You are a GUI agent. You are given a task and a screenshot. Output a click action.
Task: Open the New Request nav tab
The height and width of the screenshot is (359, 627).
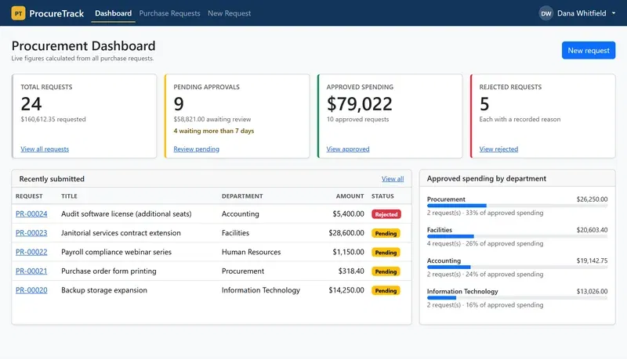229,13
